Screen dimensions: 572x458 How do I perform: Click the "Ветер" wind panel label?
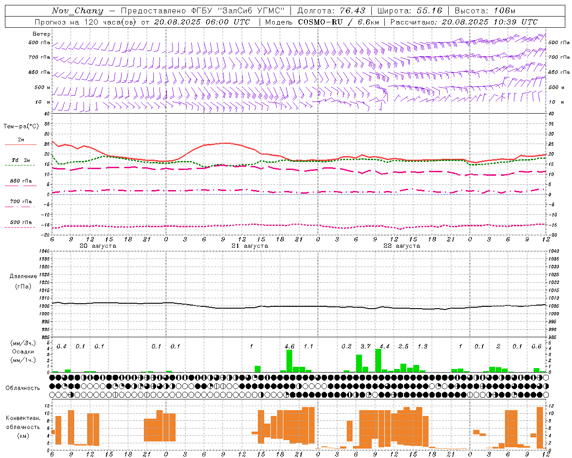click(42, 34)
